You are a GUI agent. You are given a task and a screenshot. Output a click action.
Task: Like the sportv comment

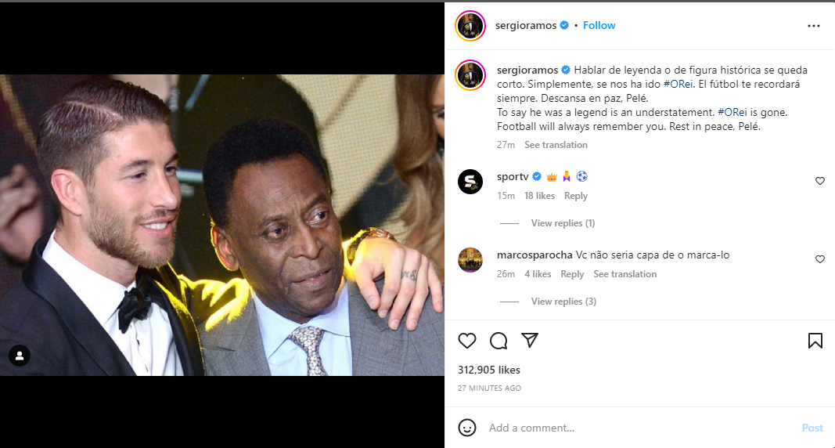pos(820,181)
